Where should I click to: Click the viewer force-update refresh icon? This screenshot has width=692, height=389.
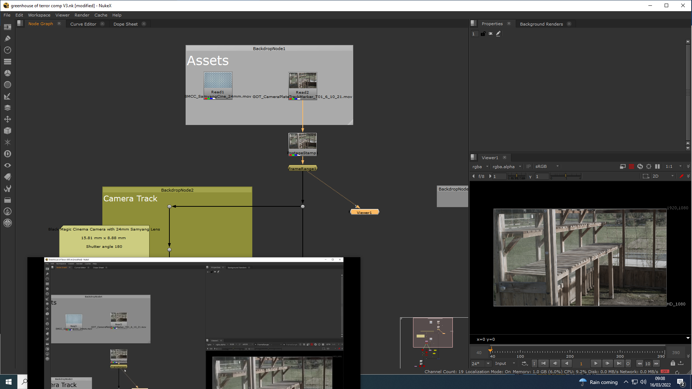coord(640,166)
